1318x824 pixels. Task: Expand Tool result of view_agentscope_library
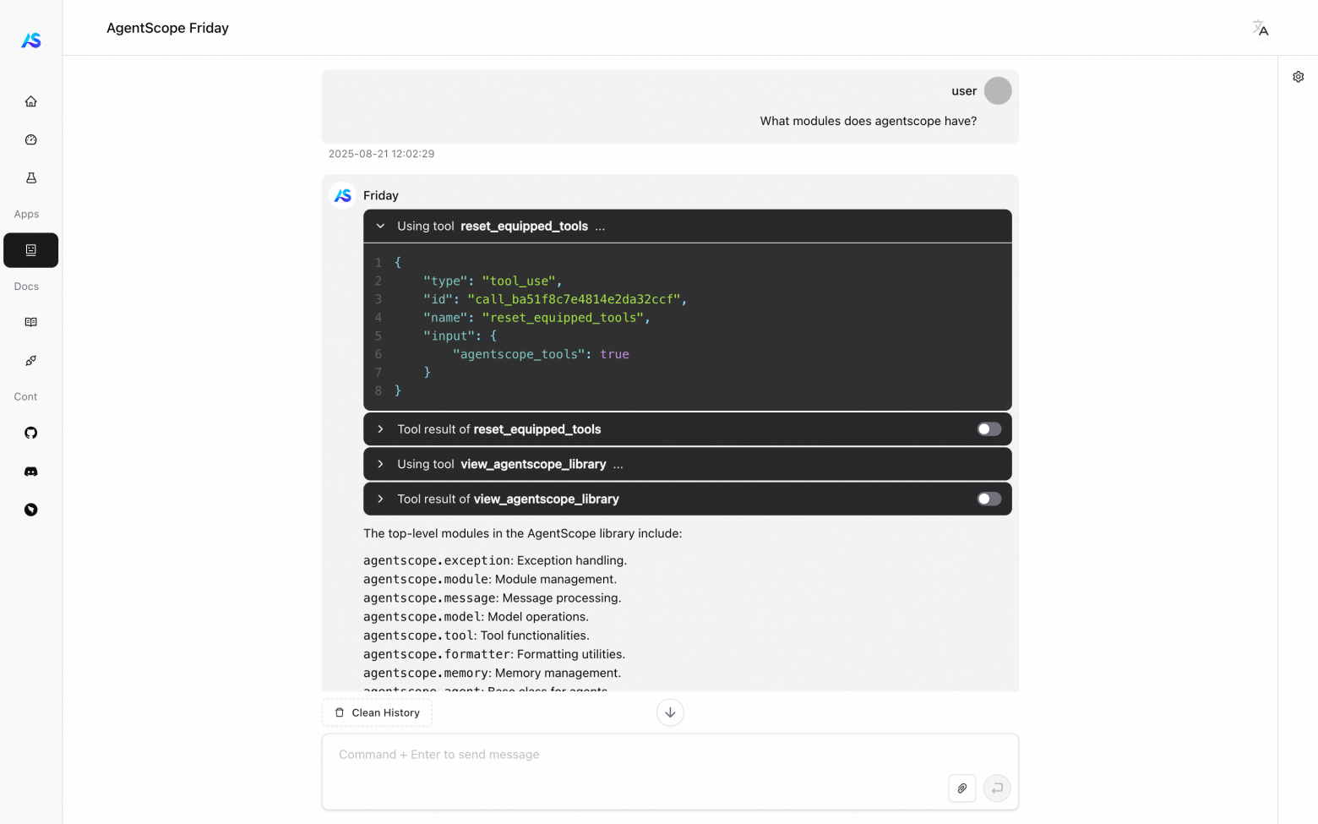(x=380, y=499)
